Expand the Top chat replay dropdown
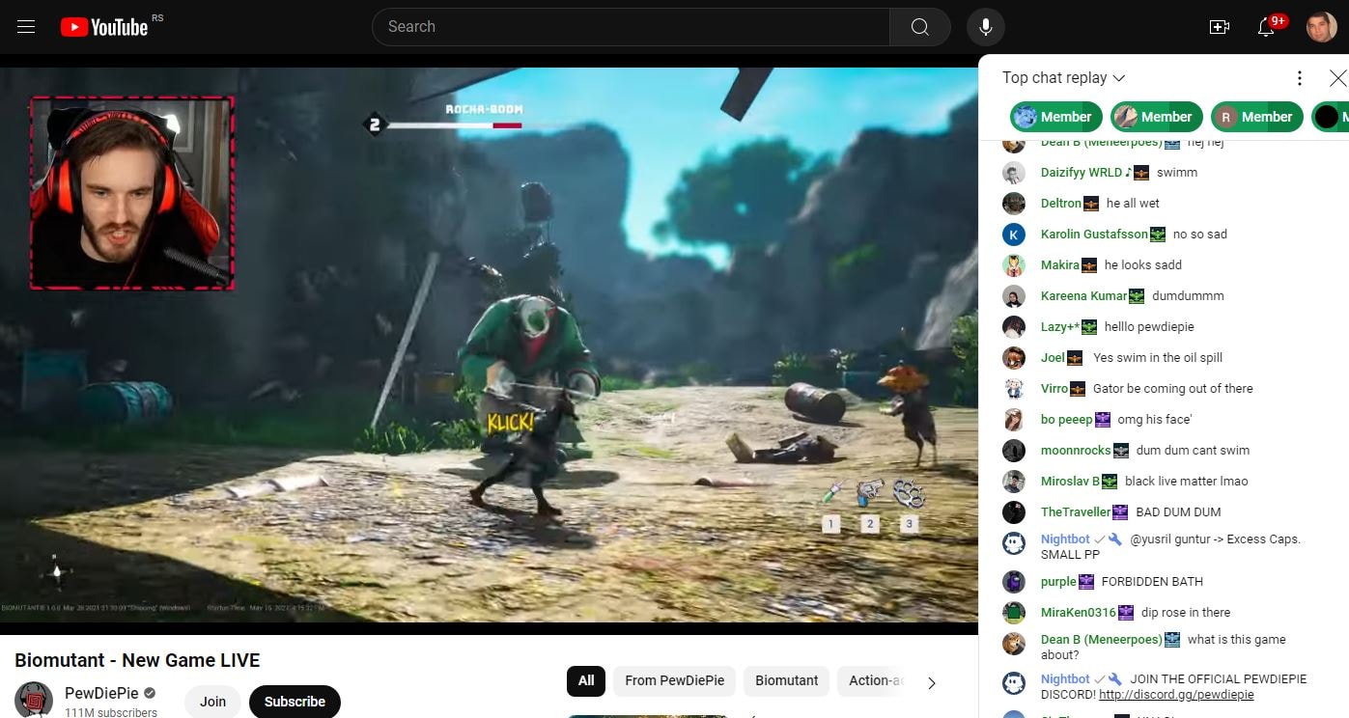This screenshot has height=718, width=1349. coord(1064,78)
